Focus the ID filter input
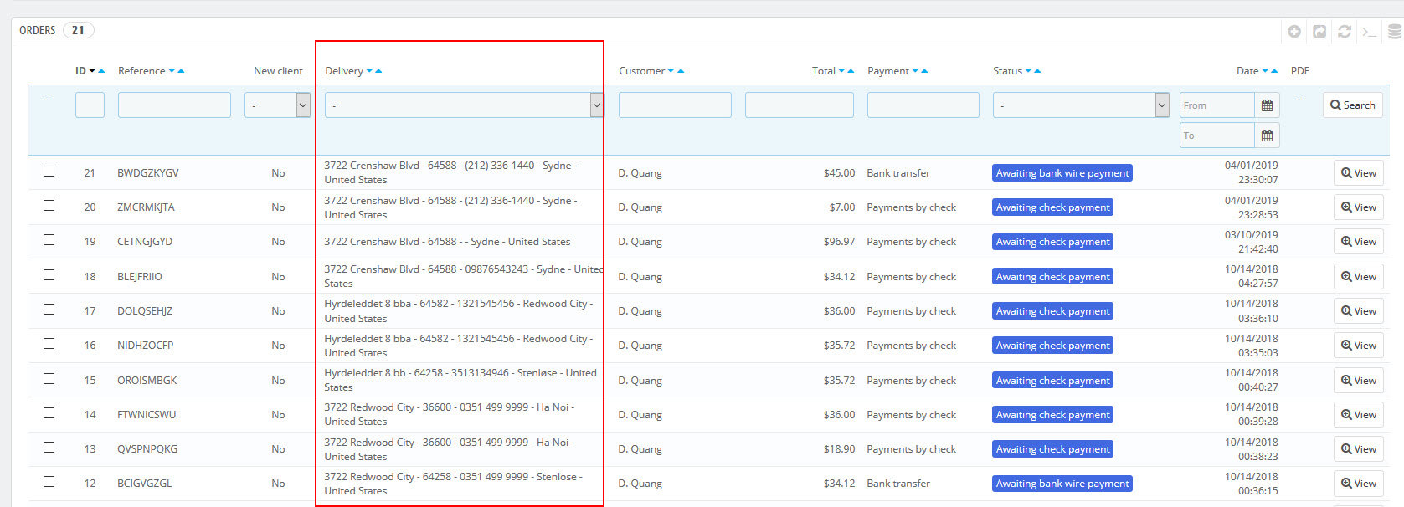This screenshot has width=1404, height=507. coord(90,105)
